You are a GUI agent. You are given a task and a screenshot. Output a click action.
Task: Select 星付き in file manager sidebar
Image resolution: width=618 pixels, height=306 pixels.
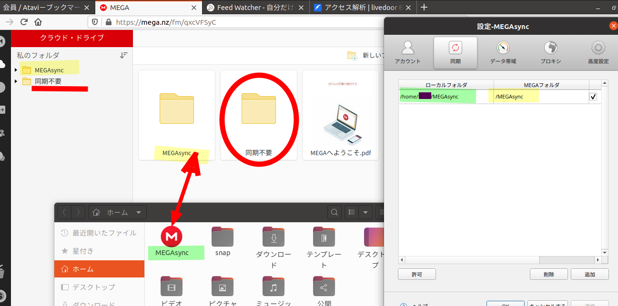(x=99, y=251)
